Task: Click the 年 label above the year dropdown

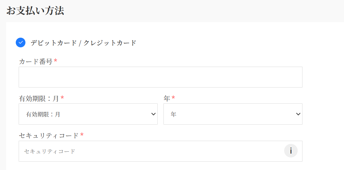Action: click(x=167, y=99)
